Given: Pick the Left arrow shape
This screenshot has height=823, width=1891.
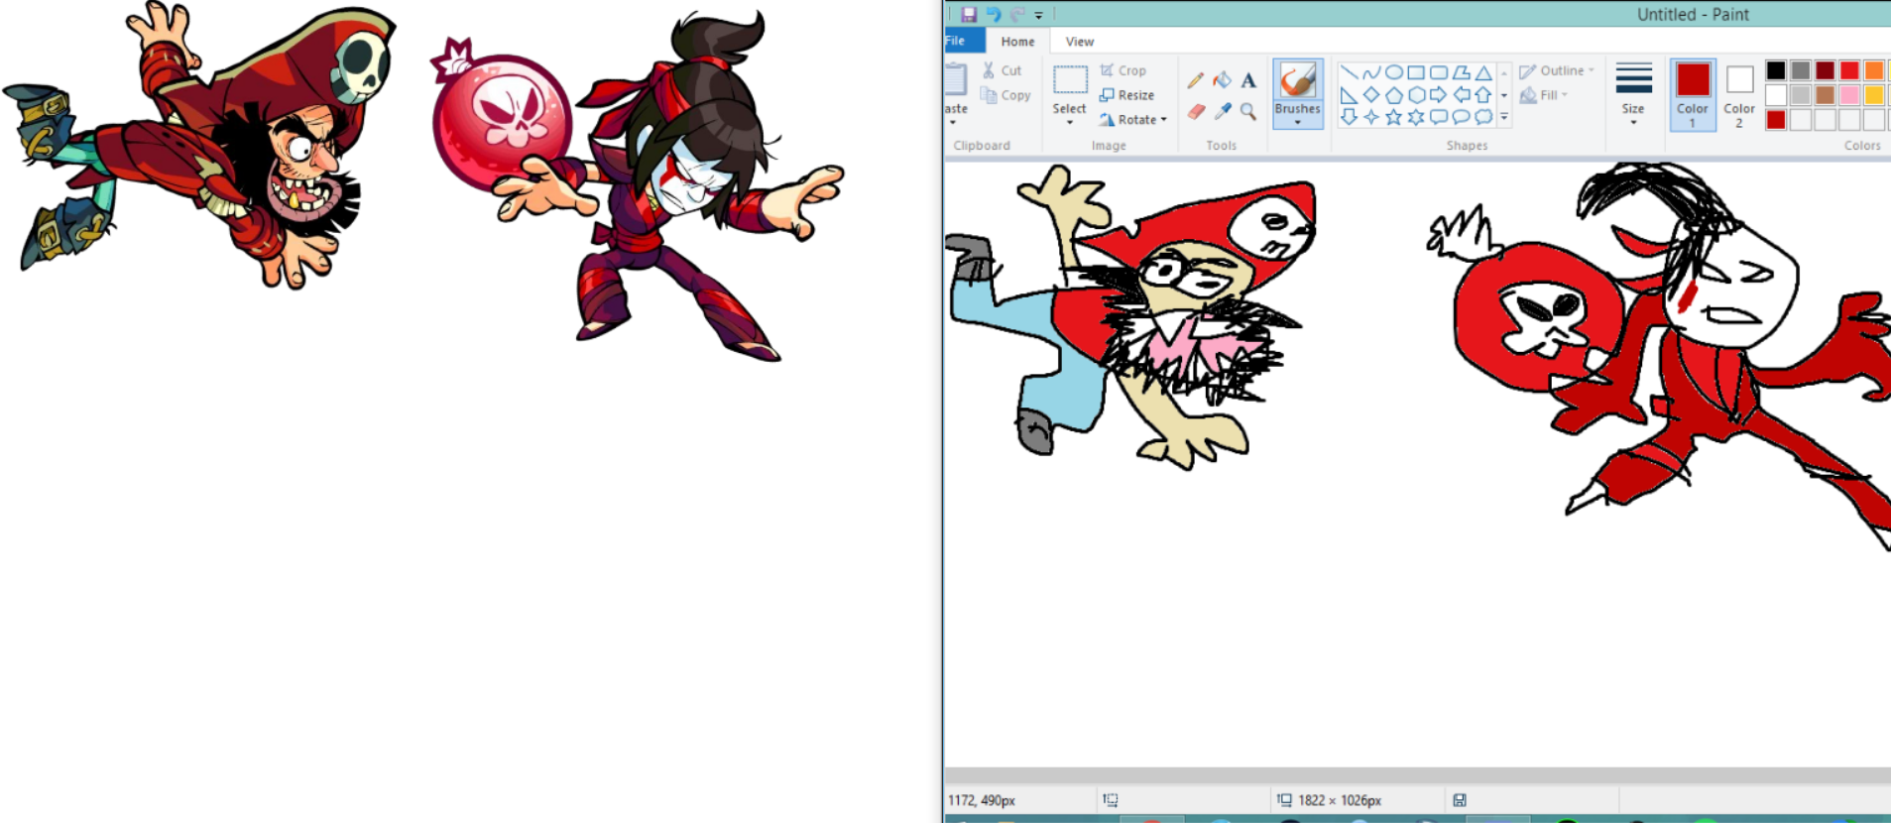Looking at the screenshot, I should pyautogui.click(x=1462, y=95).
